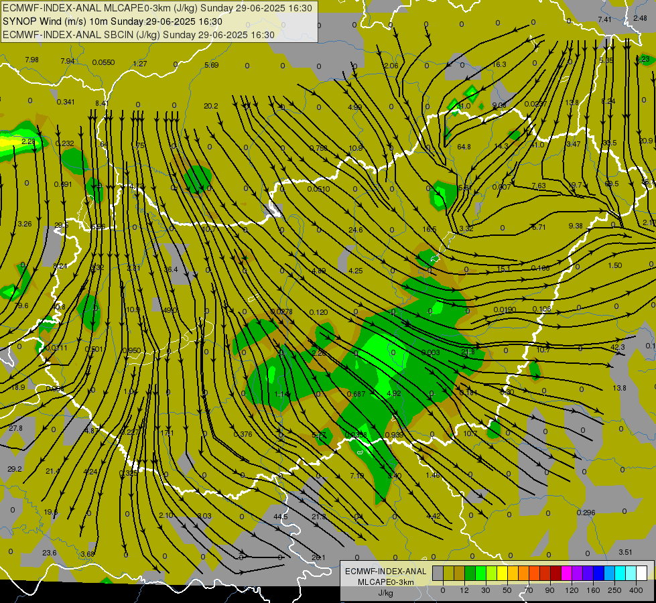The width and height of the screenshot is (656, 603).
Task: Select the orange swatch left of the 70 tick
Action: (x=524, y=573)
